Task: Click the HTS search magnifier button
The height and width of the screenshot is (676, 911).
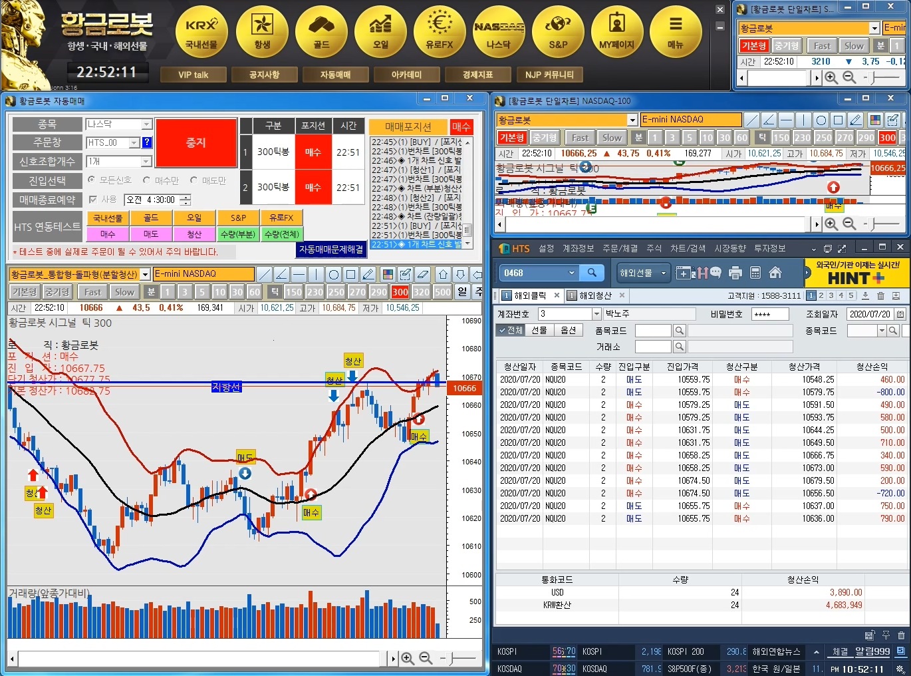Action: pos(592,273)
